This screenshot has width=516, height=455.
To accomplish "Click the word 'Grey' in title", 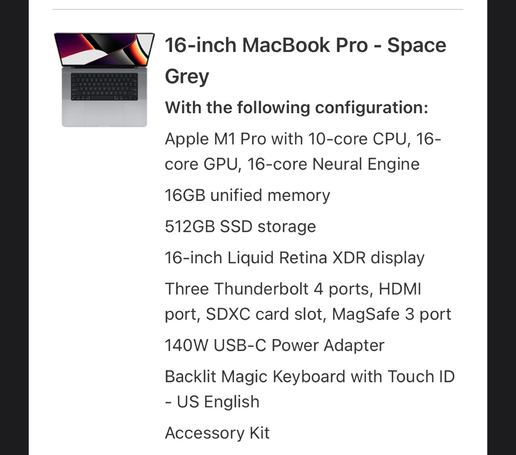I will click(x=187, y=76).
